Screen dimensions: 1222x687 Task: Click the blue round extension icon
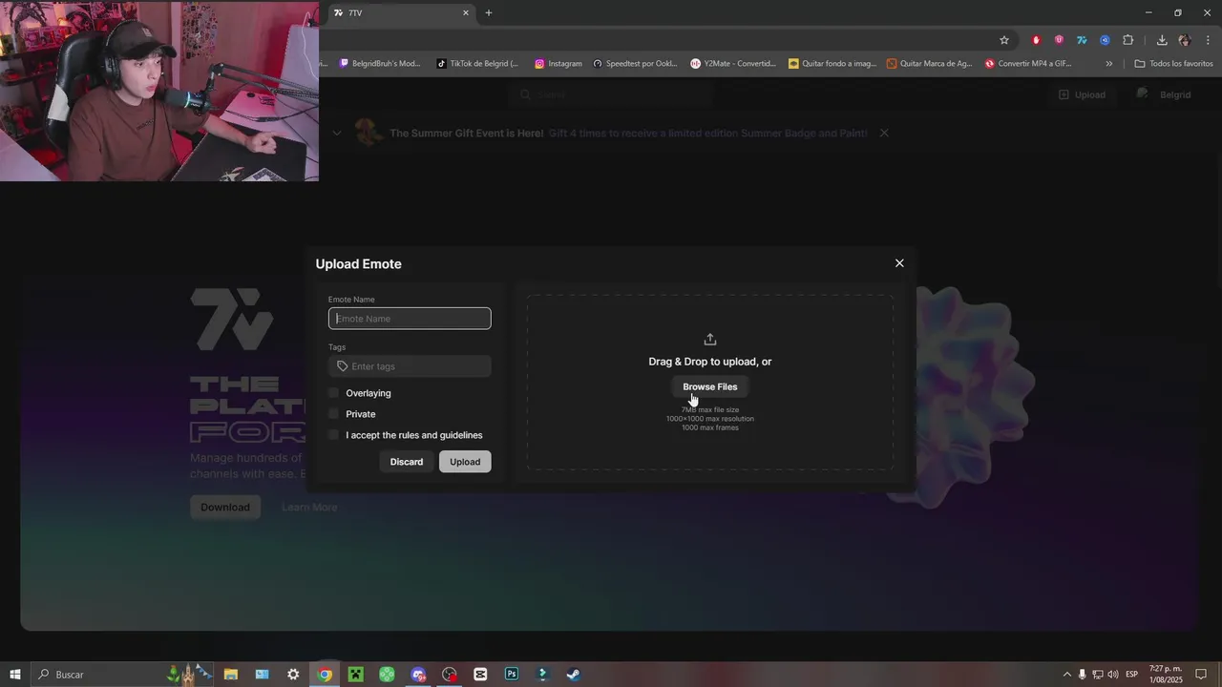(x=1105, y=40)
